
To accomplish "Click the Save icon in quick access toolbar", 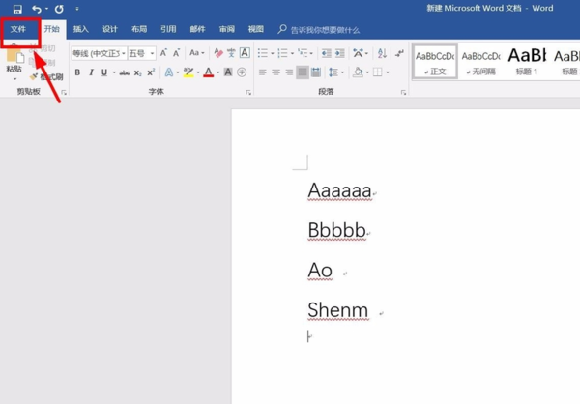I will [x=17, y=9].
